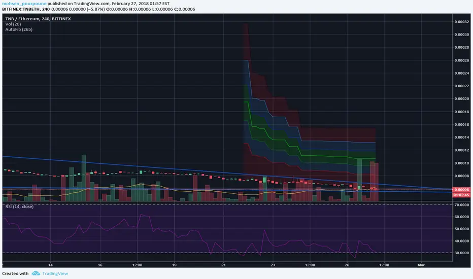
Task: Click the TradingView cloud logo icon
Action: coord(36,273)
